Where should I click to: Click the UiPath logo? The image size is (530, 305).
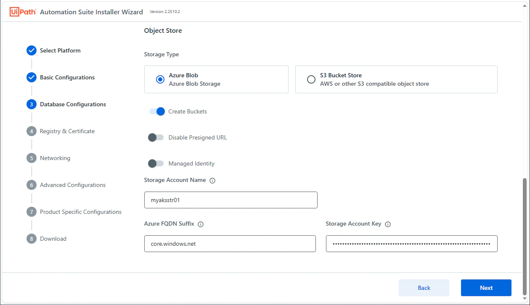click(x=22, y=12)
